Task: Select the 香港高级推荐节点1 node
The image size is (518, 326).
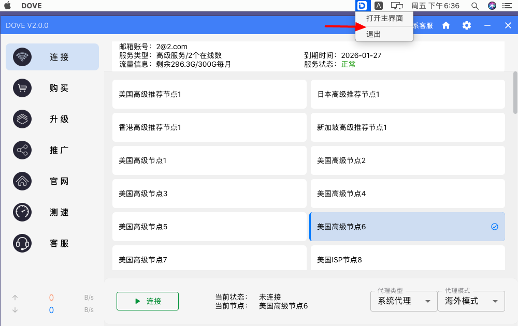Action: click(209, 127)
